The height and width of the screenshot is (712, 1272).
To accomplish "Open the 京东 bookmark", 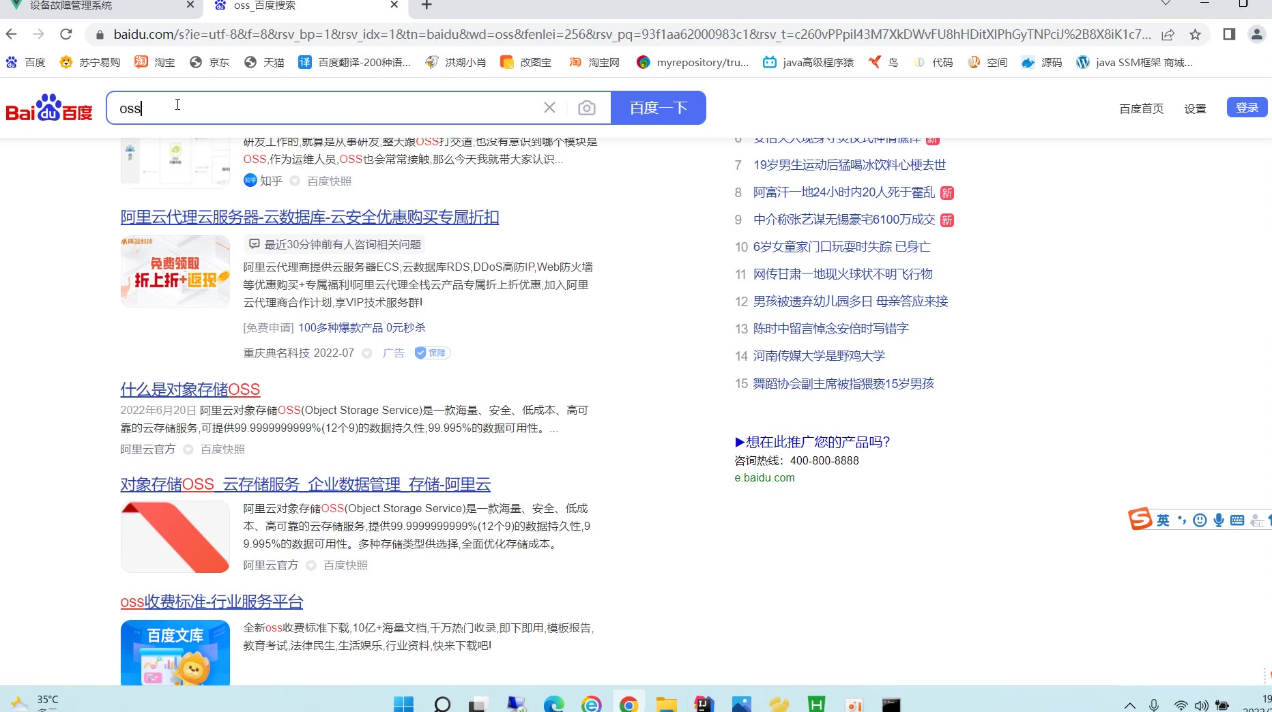I will (x=209, y=62).
